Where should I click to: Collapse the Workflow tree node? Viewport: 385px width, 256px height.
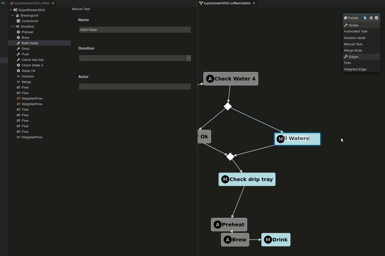point(13,26)
